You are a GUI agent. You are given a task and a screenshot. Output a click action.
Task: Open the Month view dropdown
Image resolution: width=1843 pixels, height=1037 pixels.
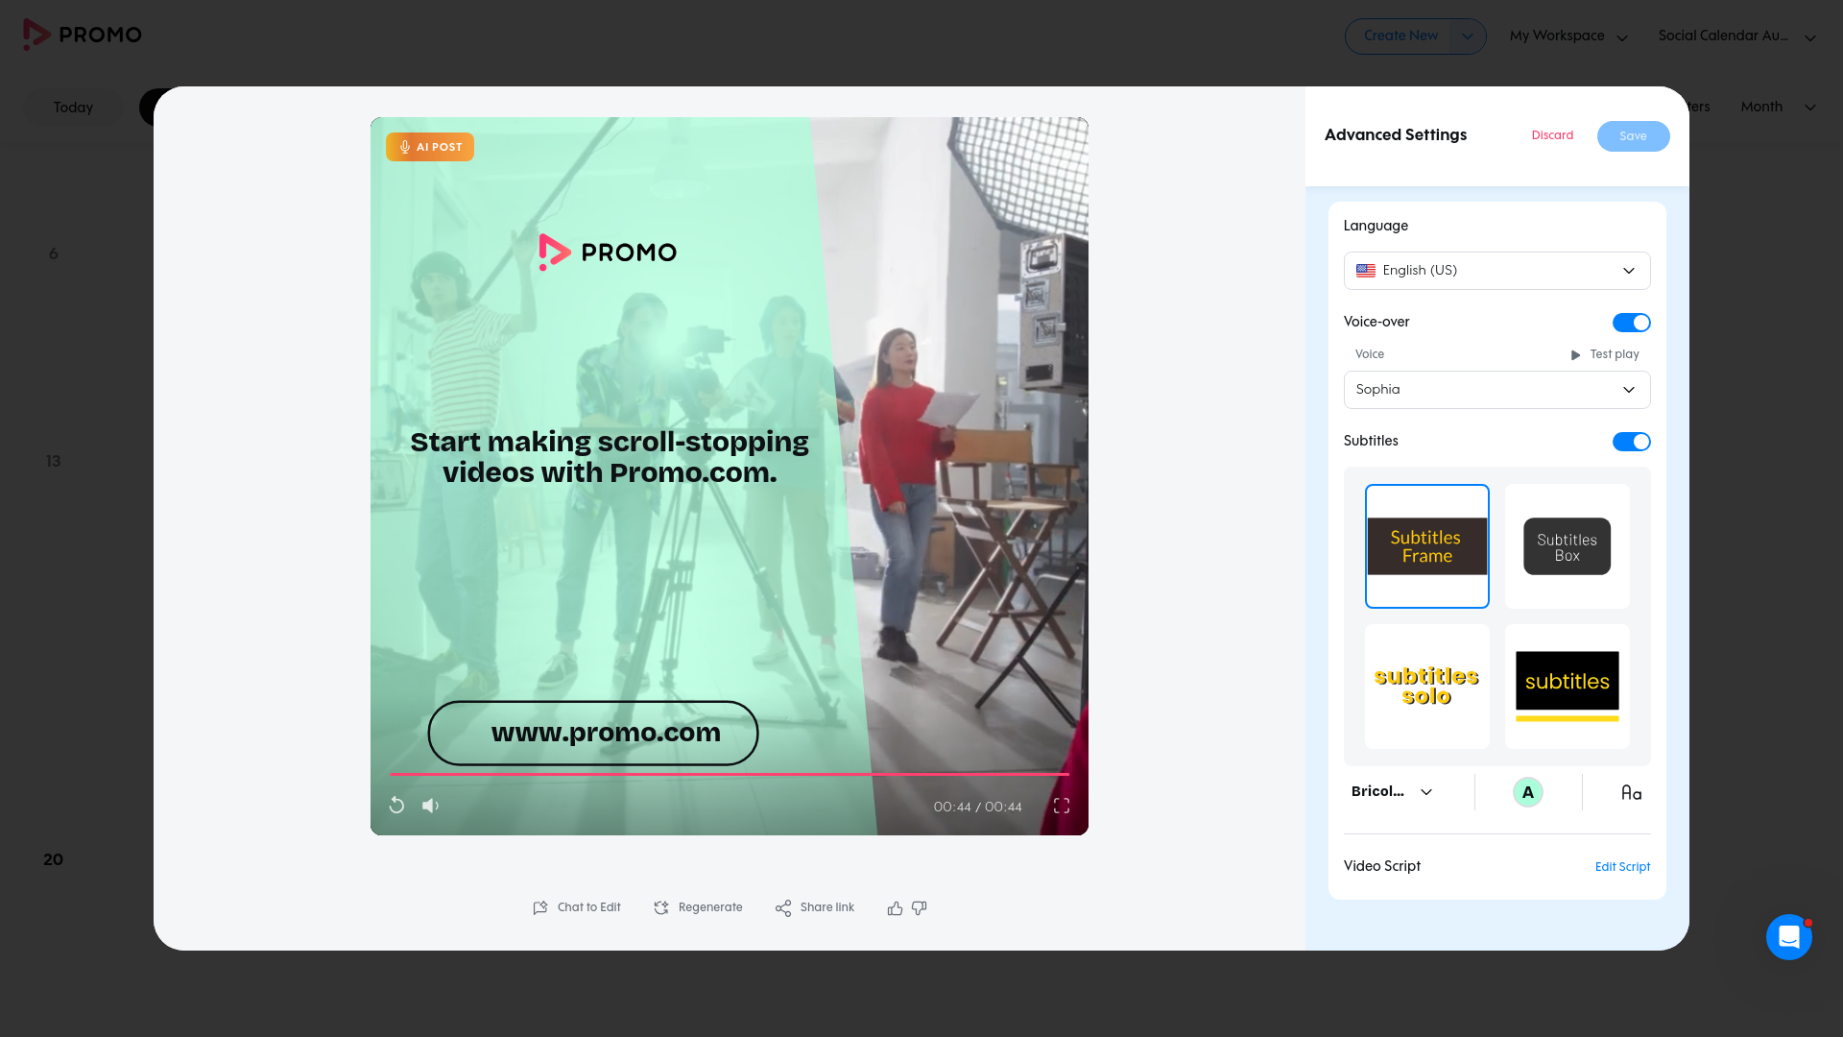coord(1778,107)
